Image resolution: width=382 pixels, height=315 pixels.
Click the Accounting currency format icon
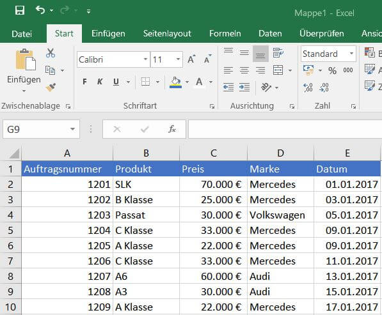pos(308,70)
